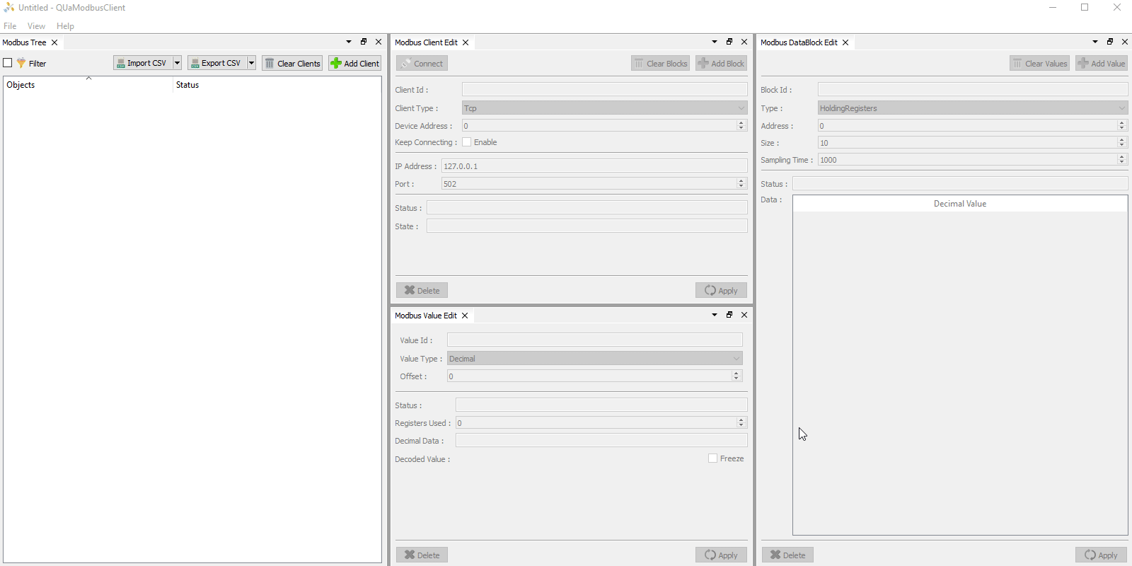Open the Help menu
1132x566 pixels.
tap(65, 26)
